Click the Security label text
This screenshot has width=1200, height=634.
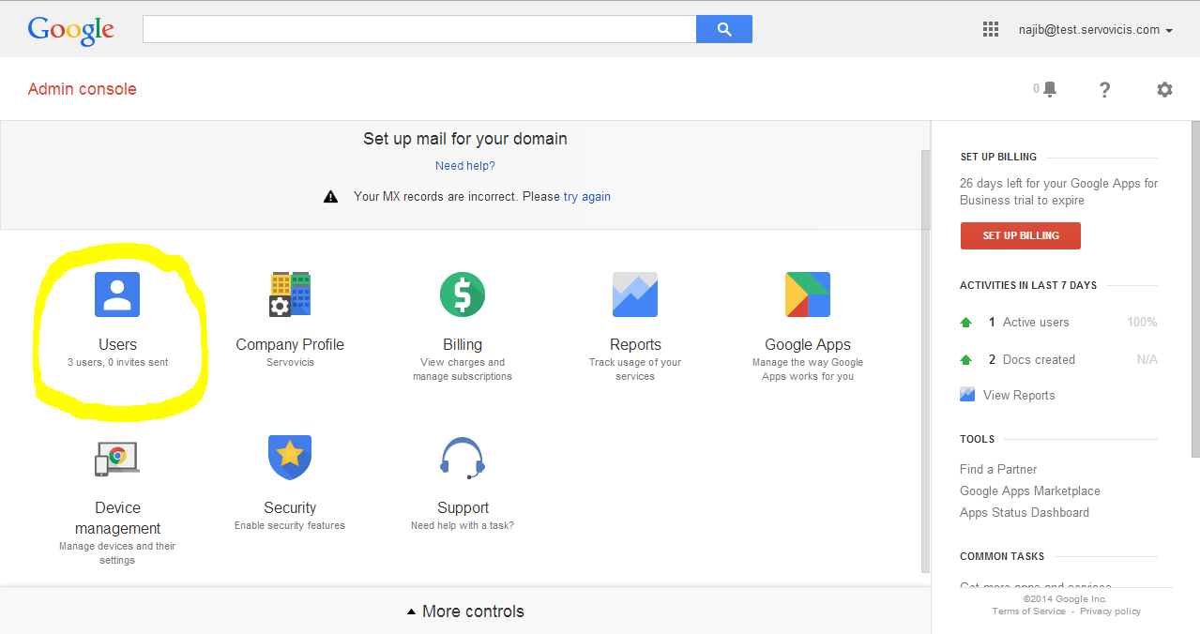(290, 507)
